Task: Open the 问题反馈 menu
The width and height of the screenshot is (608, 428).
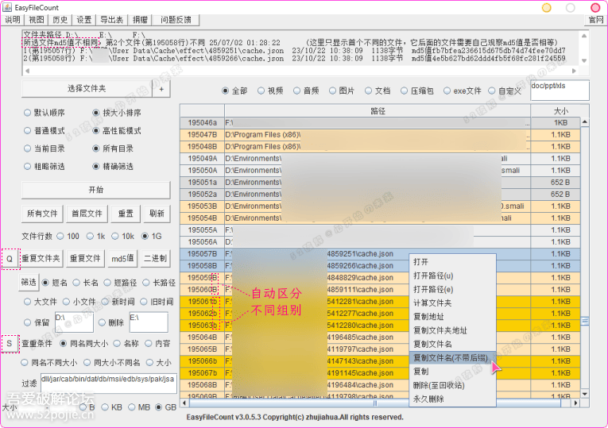Action: pyautogui.click(x=176, y=20)
